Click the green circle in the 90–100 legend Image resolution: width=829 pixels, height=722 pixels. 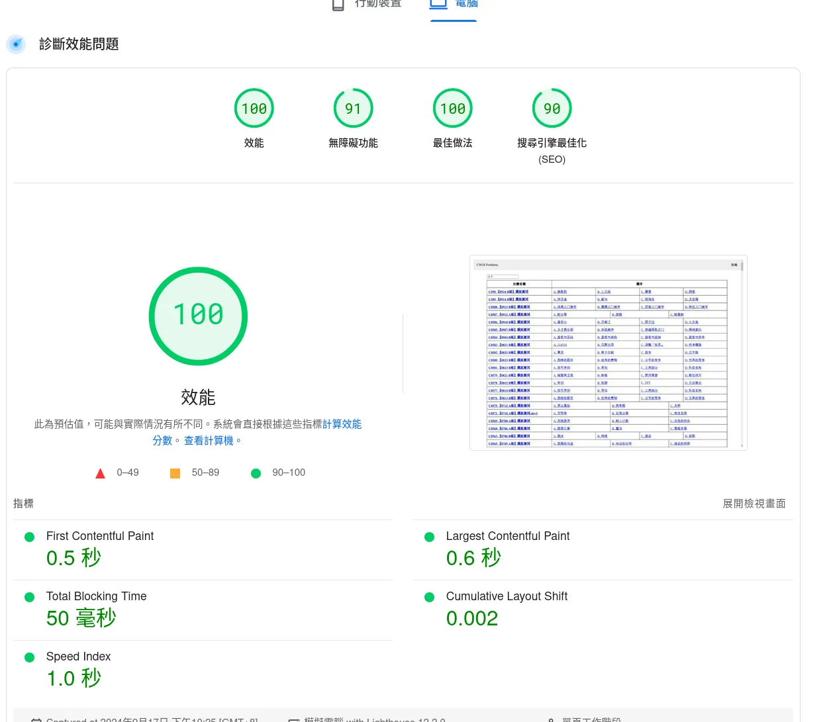coord(256,473)
